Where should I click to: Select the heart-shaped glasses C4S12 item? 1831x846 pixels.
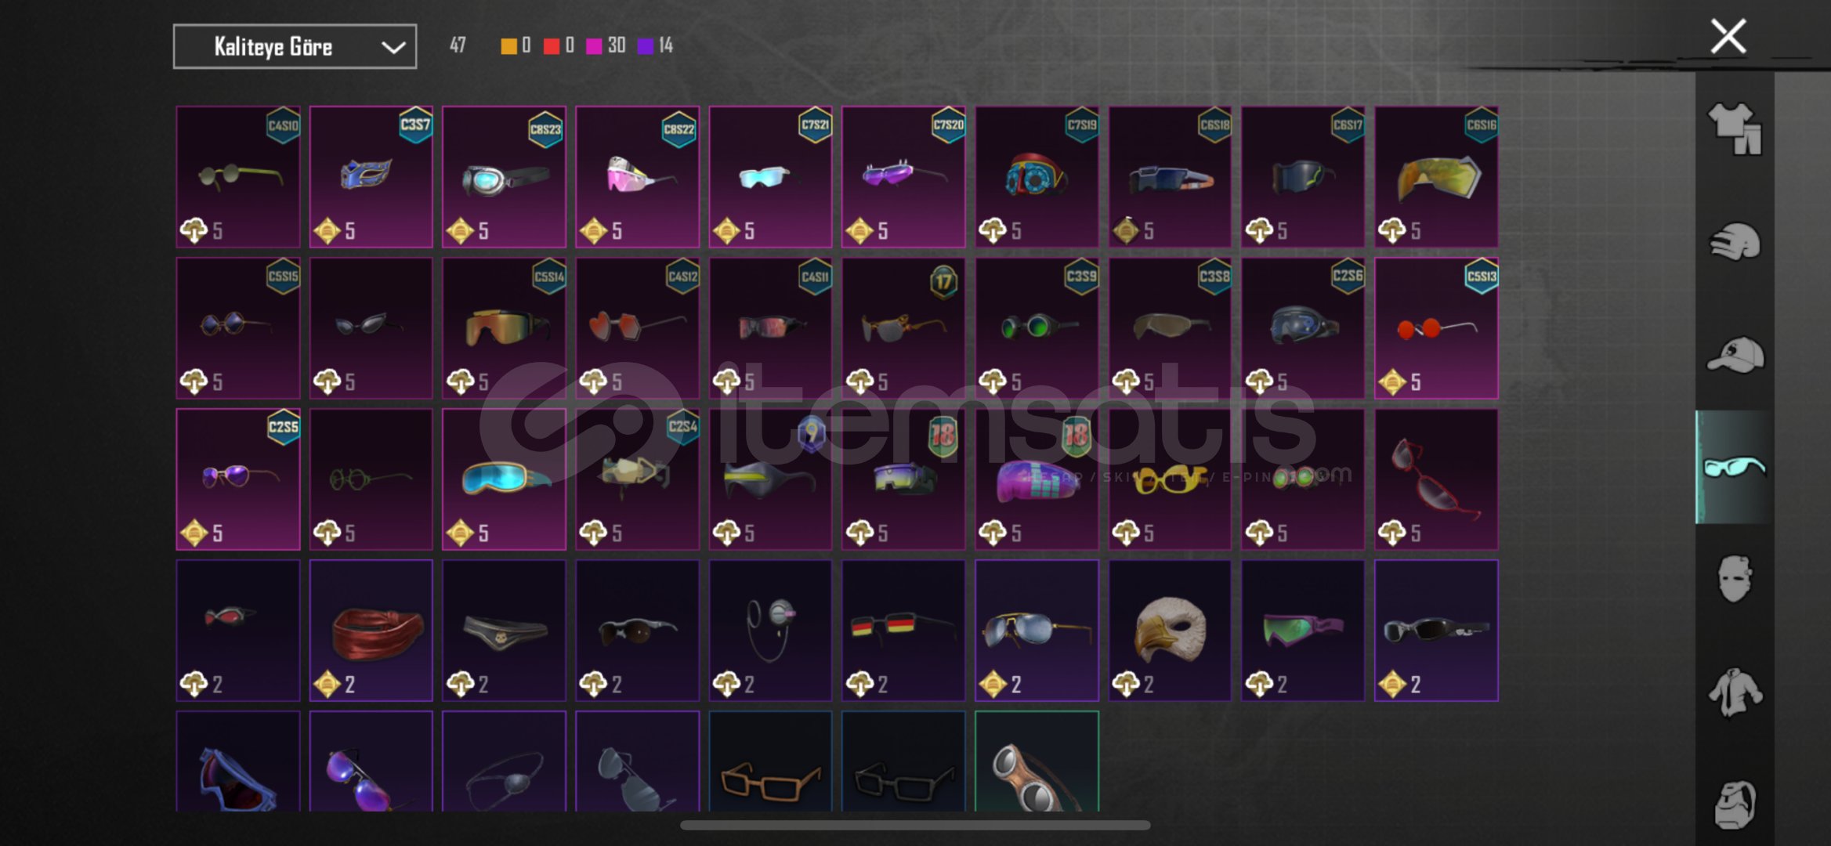click(637, 328)
